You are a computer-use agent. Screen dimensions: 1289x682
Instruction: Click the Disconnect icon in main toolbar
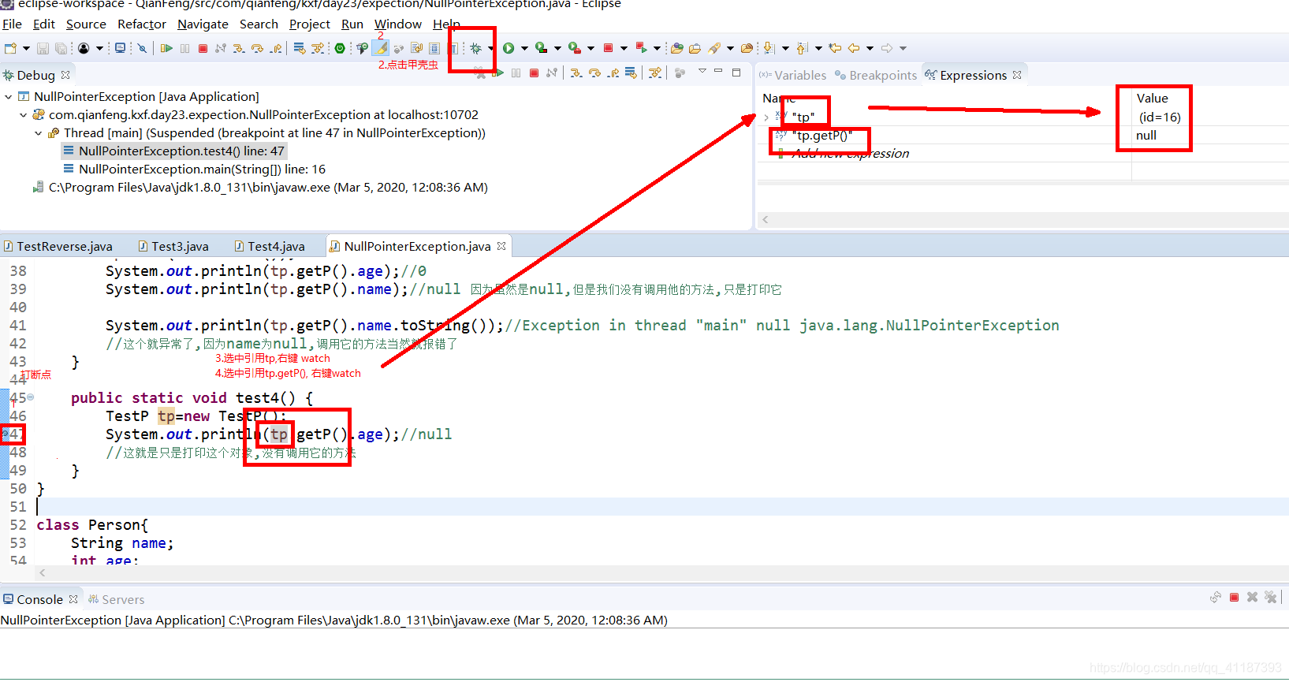coord(221,48)
